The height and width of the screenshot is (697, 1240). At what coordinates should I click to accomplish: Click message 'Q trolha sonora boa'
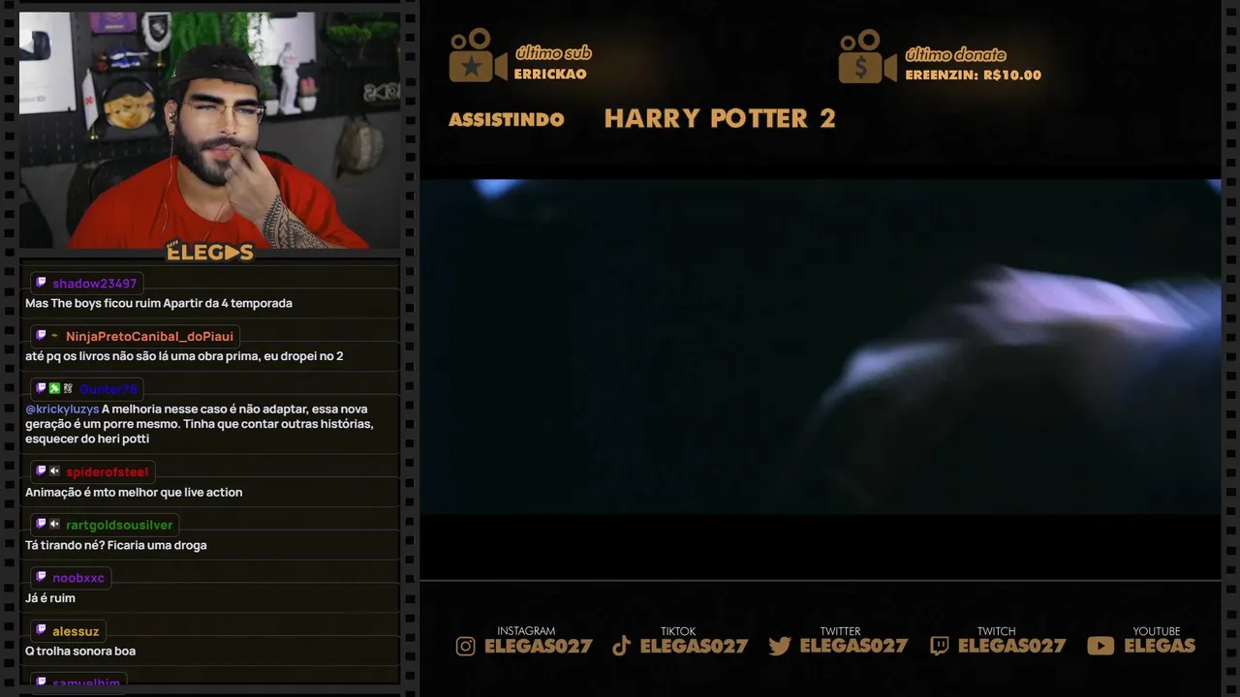point(80,652)
